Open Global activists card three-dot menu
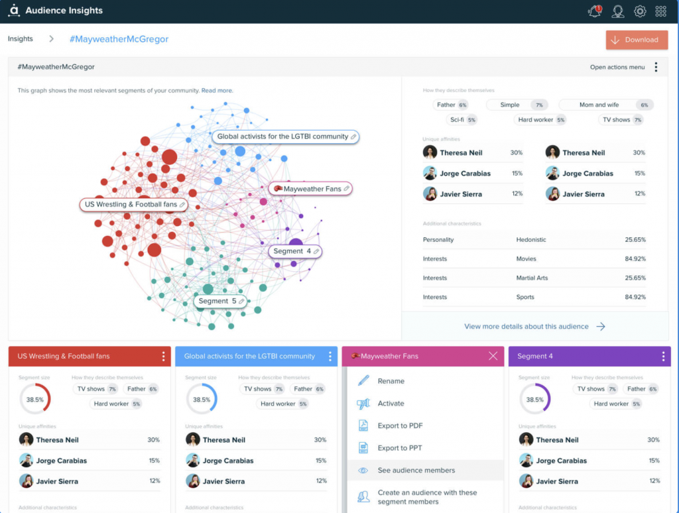The height and width of the screenshot is (513, 679). tap(330, 356)
